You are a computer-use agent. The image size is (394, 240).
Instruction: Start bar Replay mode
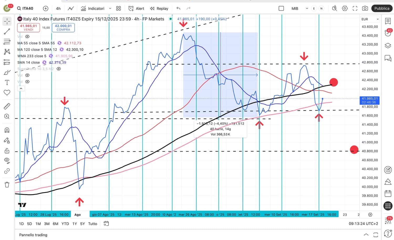[159, 8]
